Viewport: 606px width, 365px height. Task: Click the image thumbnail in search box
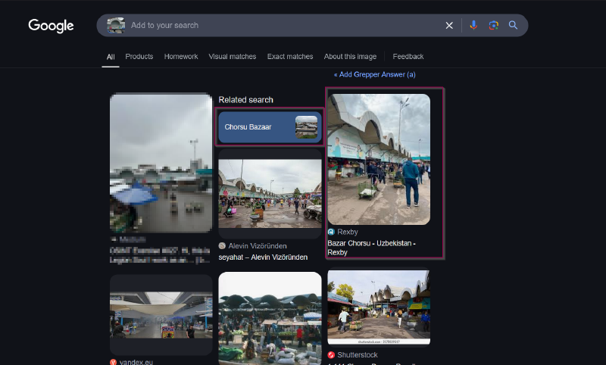pyautogui.click(x=116, y=26)
